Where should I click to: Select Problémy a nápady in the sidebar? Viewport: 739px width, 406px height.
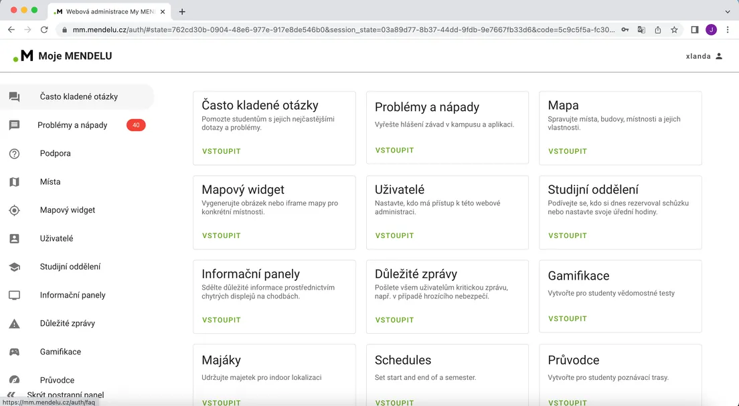pos(77,125)
